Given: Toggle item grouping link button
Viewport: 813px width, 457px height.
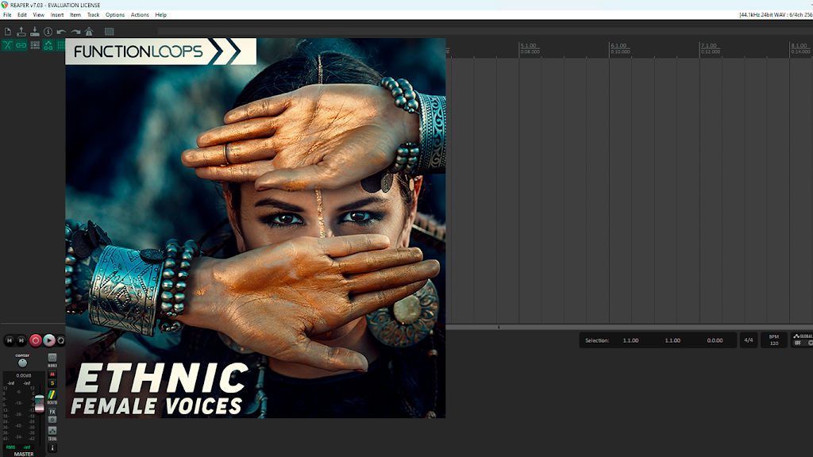Looking at the screenshot, I should click(21, 45).
